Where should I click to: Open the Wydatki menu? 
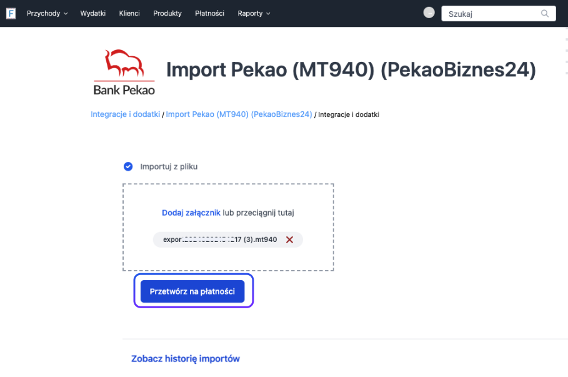pos(92,13)
